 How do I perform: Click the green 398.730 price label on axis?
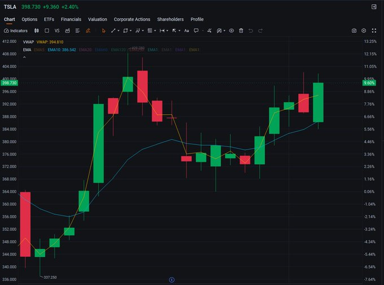(9, 83)
